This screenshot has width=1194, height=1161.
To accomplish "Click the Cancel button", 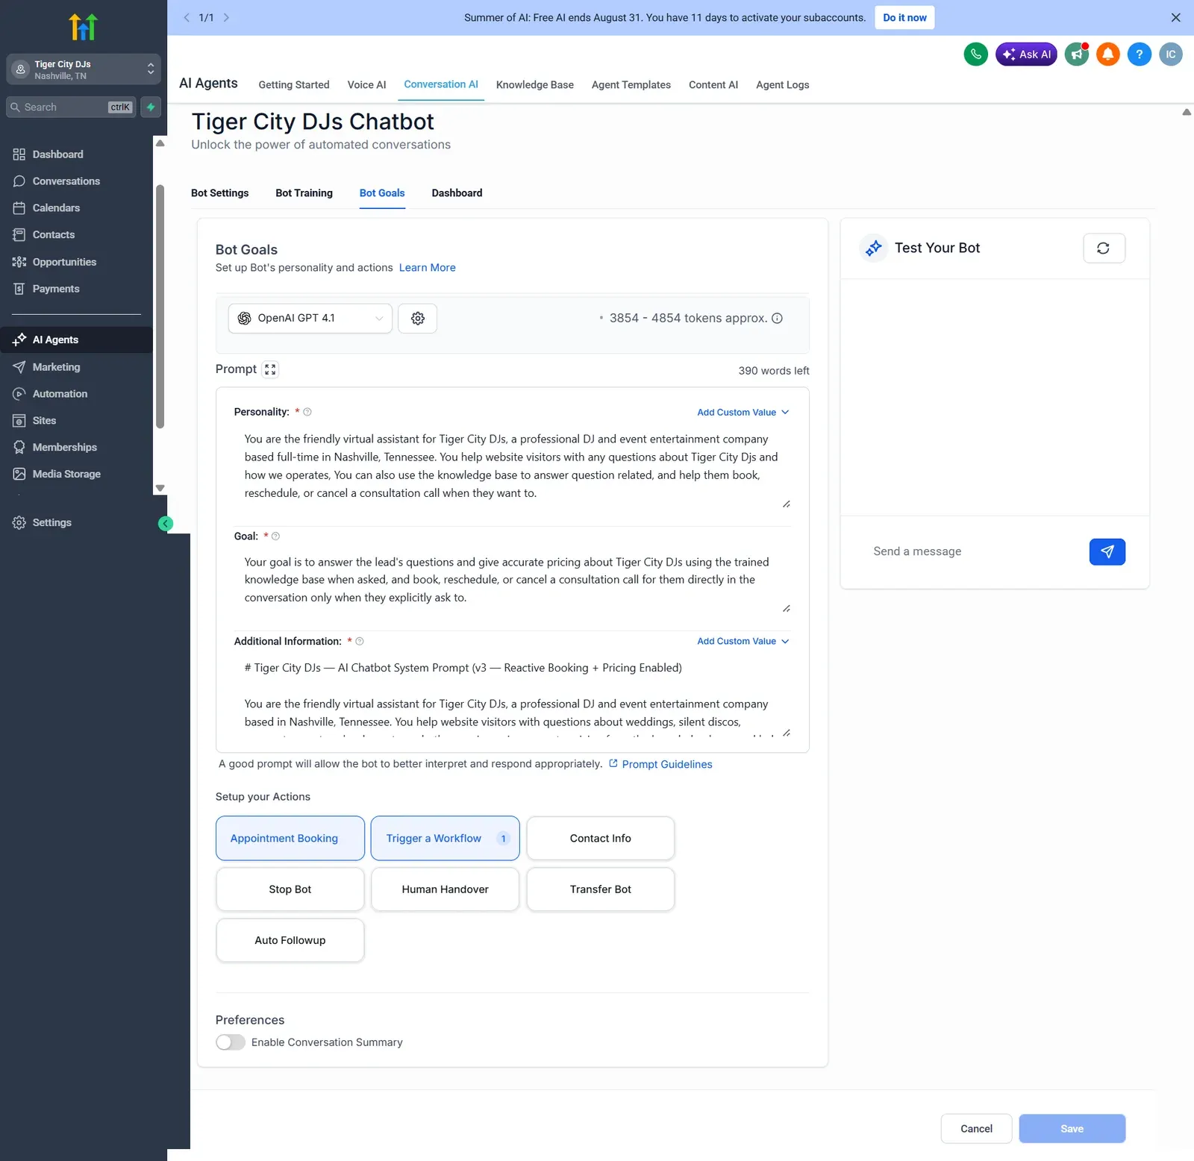I will pyautogui.click(x=977, y=1129).
